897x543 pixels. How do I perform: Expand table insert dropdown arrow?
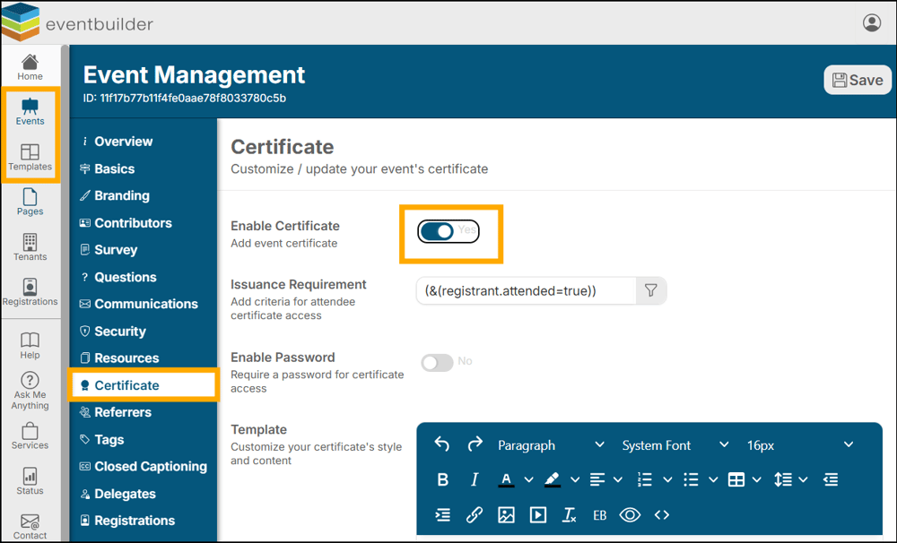pyautogui.click(x=757, y=479)
